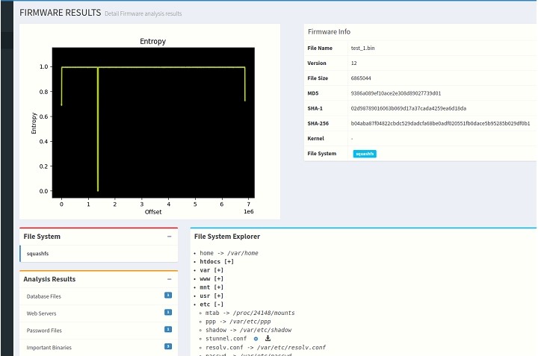Click the download icon next to stunnel.conf
This screenshot has width=544, height=356.
tap(268, 339)
